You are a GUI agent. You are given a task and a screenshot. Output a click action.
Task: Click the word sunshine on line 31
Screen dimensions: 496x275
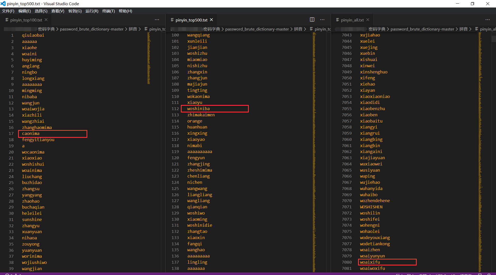coord(32,219)
